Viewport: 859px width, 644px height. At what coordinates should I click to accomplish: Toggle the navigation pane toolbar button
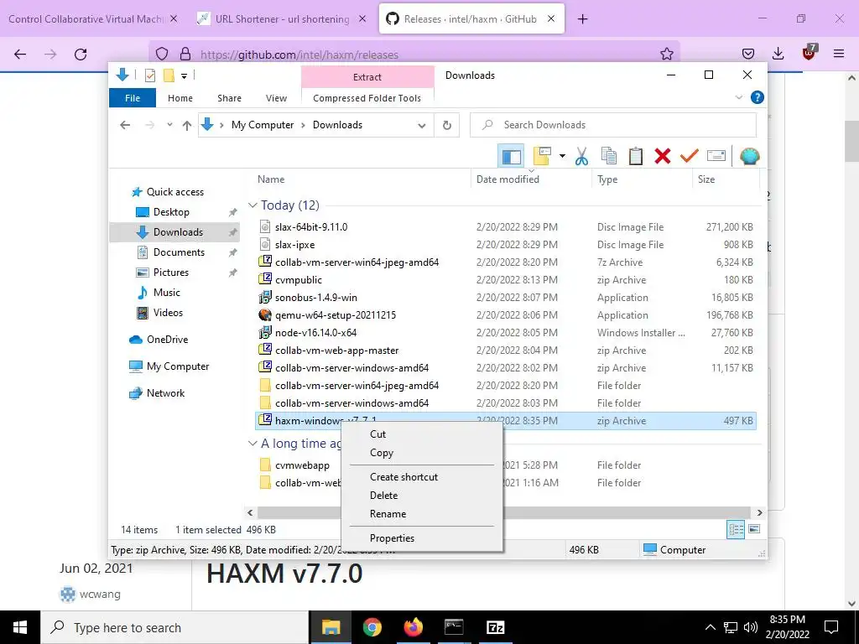pos(511,157)
